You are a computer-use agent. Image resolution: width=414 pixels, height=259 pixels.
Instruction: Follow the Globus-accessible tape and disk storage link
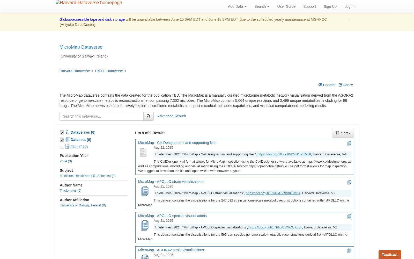[92, 19]
